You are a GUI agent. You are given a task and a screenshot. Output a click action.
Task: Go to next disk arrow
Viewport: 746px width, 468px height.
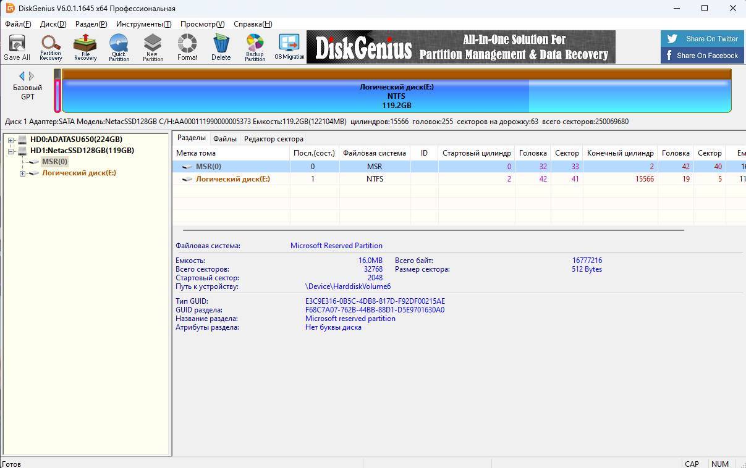click(x=32, y=76)
